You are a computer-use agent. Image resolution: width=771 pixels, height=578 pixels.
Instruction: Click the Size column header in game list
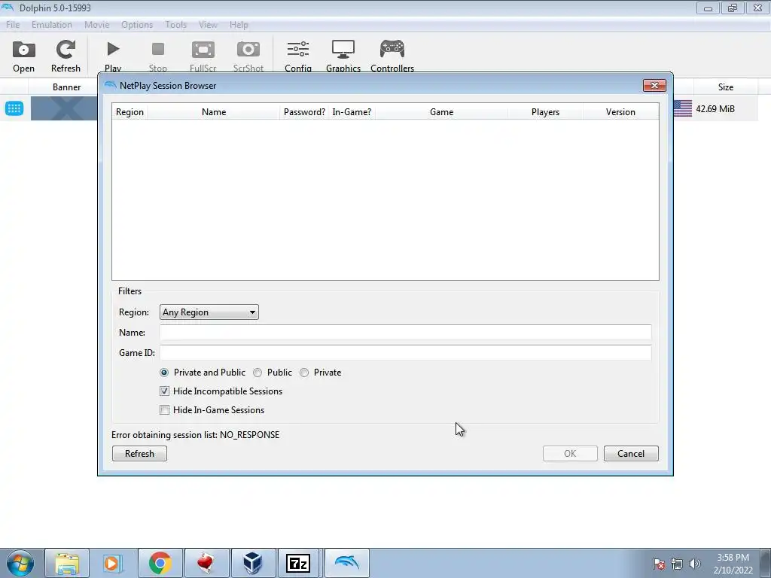725,87
